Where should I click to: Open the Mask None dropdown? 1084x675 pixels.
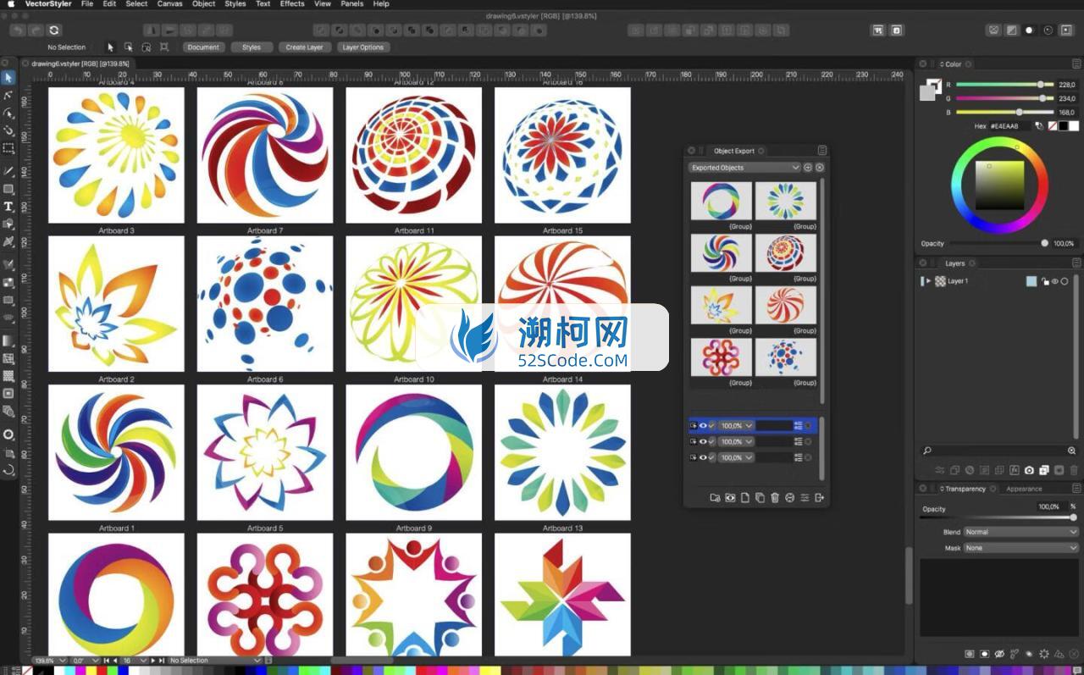pyautogui.click(x=1020, y=548)
